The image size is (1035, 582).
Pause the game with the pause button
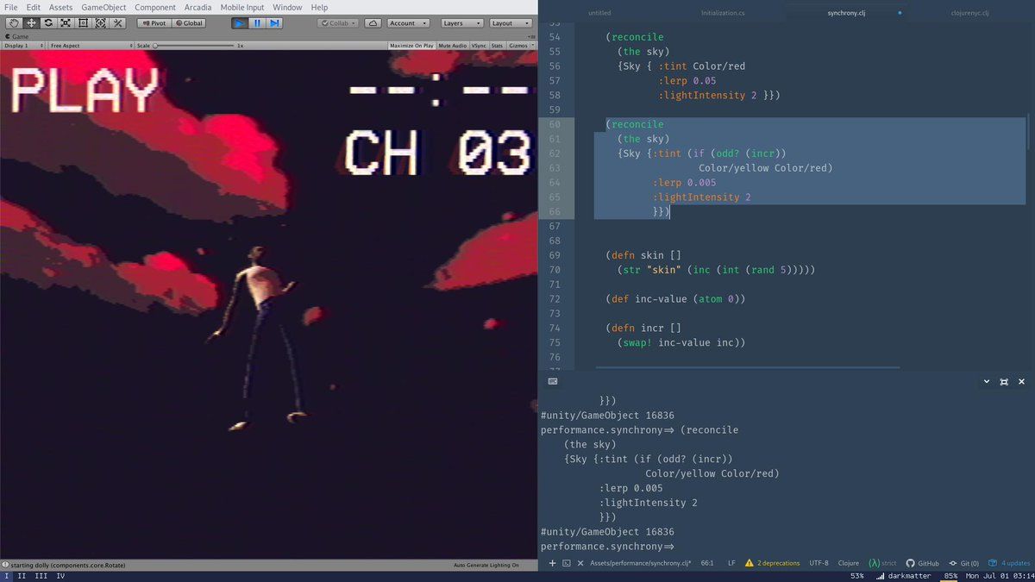(x=257, y=23)
